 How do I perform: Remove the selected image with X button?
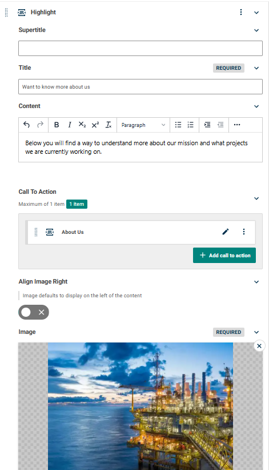(x=259, y=346)
